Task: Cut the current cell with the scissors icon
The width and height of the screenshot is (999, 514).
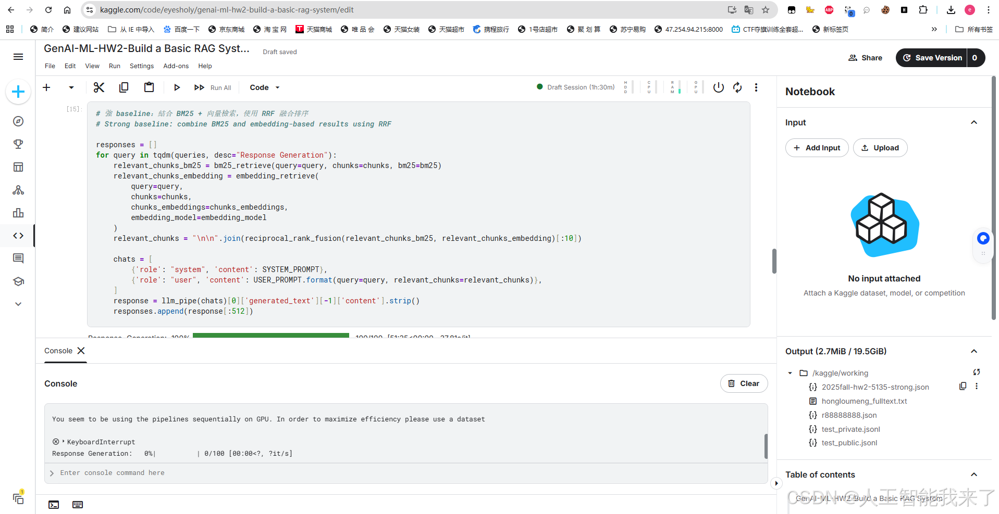Action: click(x=98, y=87)
